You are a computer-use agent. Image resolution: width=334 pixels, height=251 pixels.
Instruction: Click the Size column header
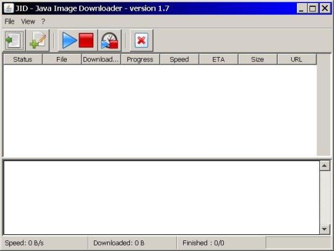pyautogui.click(x=258, y=59)
